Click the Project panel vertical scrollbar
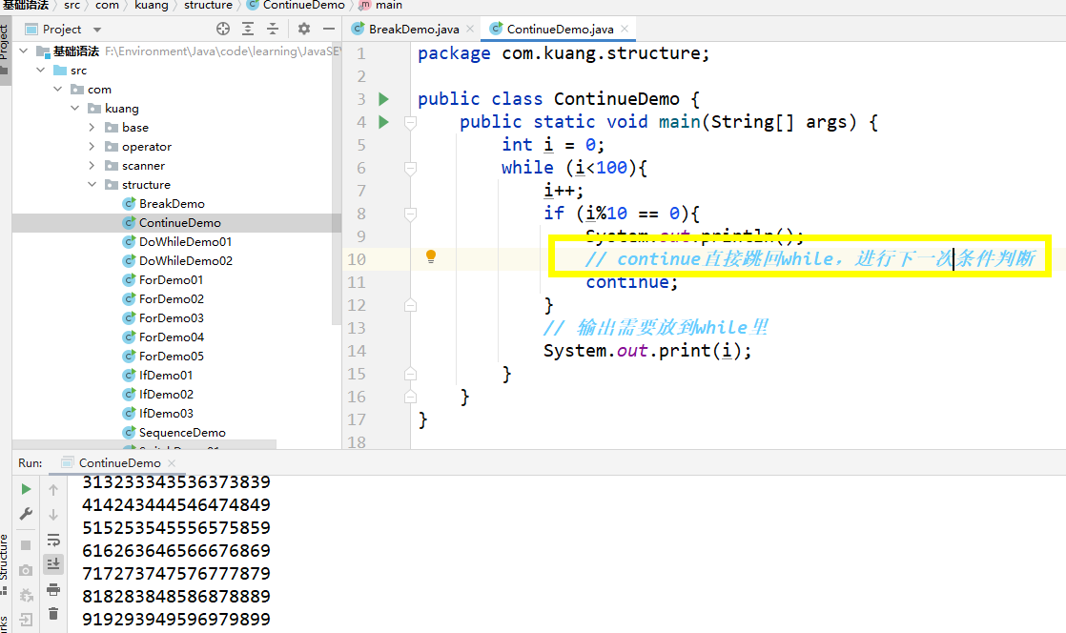 [337, 184]
